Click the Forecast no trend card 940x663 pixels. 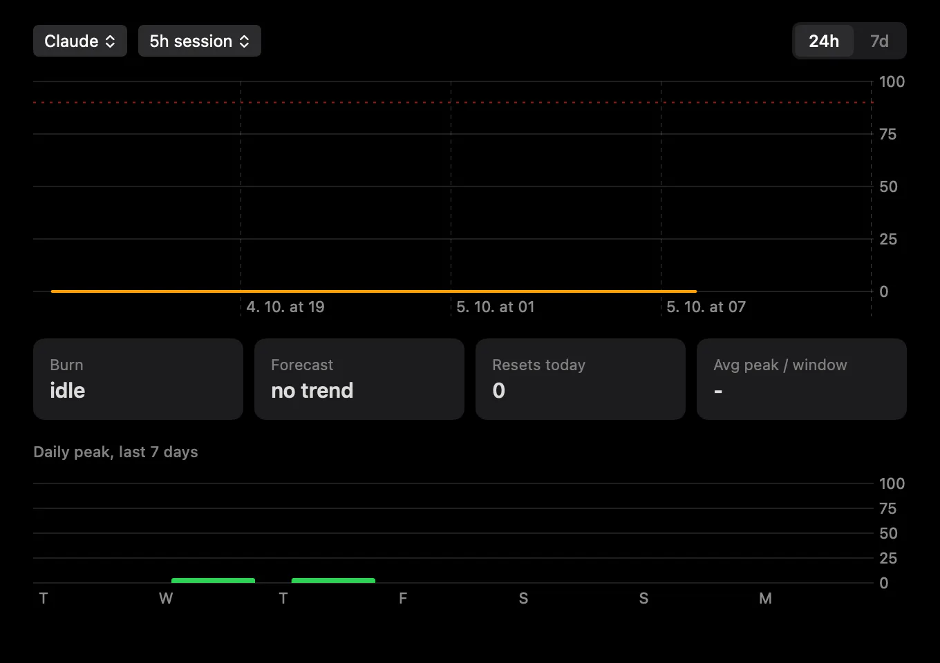(x=359, y=379)
